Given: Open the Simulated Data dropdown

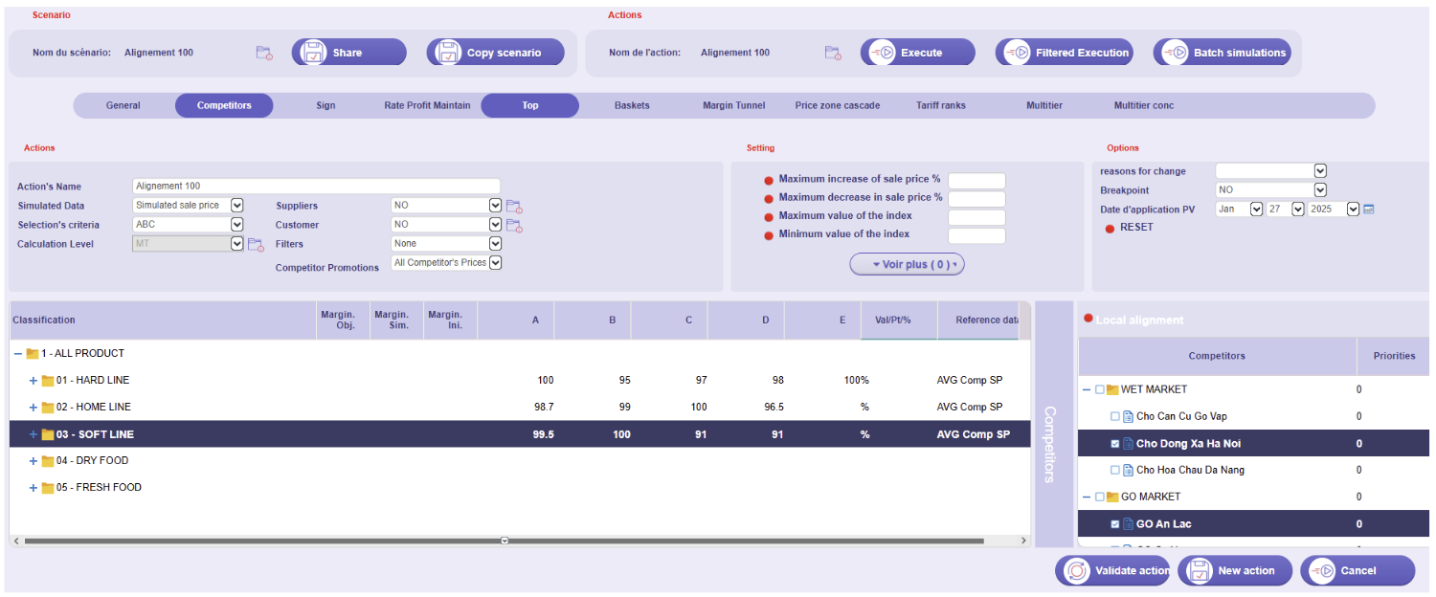Looking at the screenshot, I should coord(237,205).
